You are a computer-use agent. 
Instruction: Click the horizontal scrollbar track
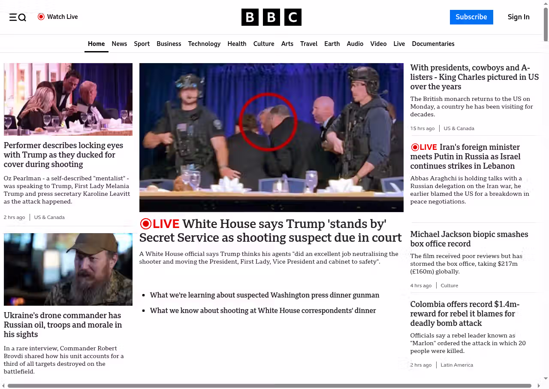click(x=534, y=386)
